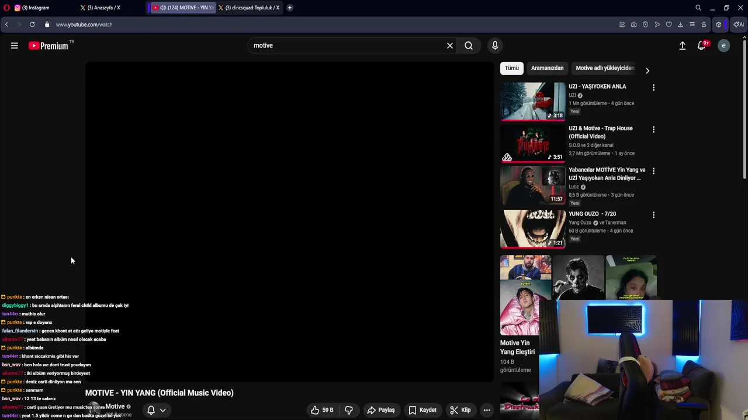Dislike the video with thumbs-down
The image size is (748, 420).
point(349,410)
